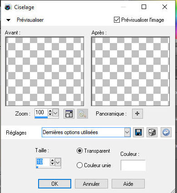Viewport: 177px width, 193px height.
Task: Click the blue slider bar under Zoom
Action: pos(47,117)
